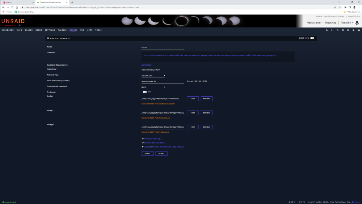This screenshot has height=204, width=362.
Task: Click the help question mark icon
Action: click(x=359, y=30)
